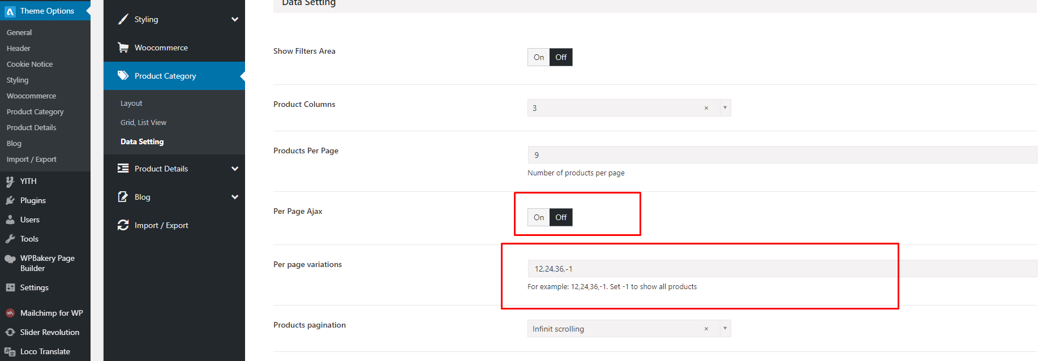Viewport: 1064px width, 361px height.
Task: Click the Slider Revolution icon
Action: coord(10,332)
